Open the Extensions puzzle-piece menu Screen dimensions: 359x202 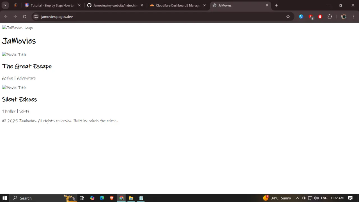330,17
